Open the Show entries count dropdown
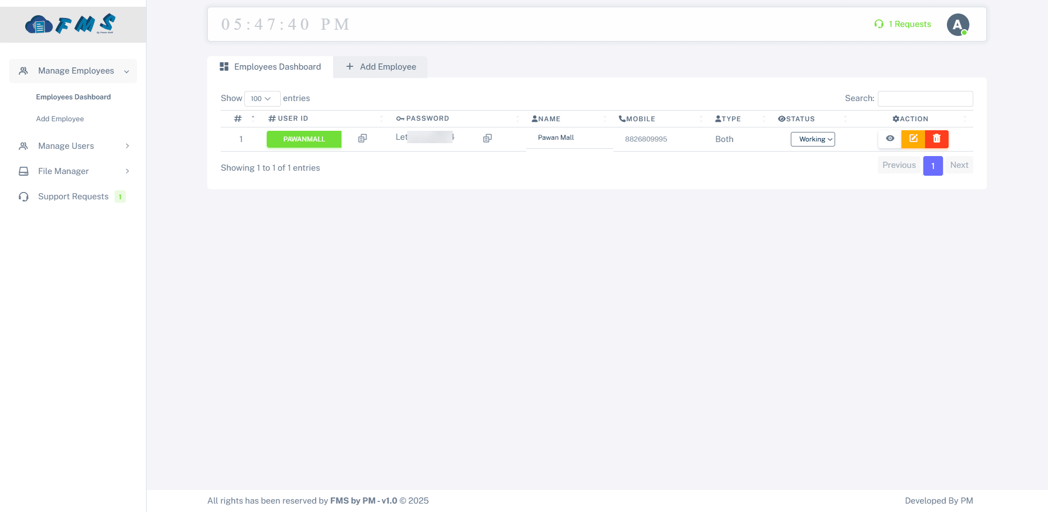This screenshot has width=1048, height=512. (262, 98)
